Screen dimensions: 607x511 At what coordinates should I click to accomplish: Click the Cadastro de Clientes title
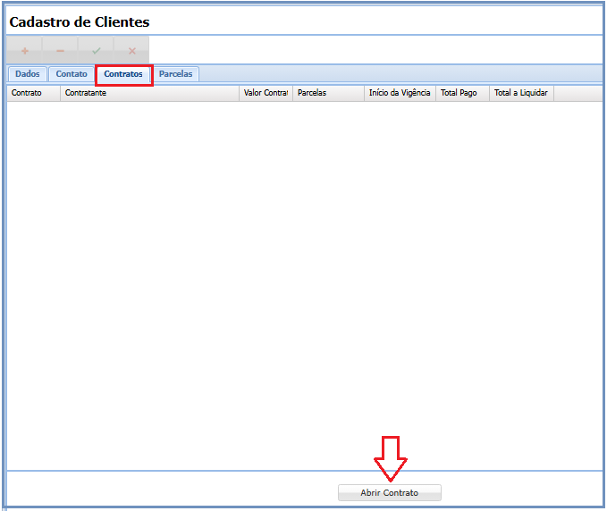[x=80, y=21]
